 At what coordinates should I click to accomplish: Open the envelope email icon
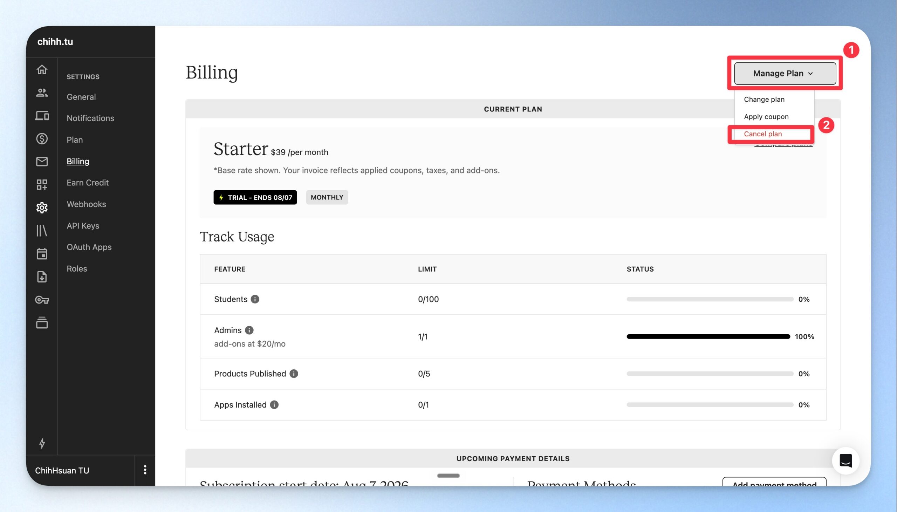click(42, 162)
